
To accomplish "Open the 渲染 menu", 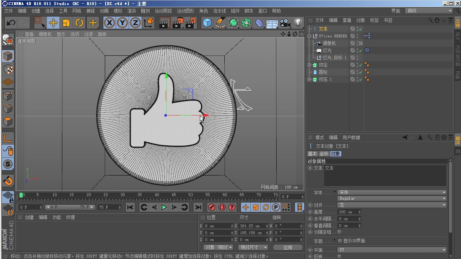I will point(131,11).
